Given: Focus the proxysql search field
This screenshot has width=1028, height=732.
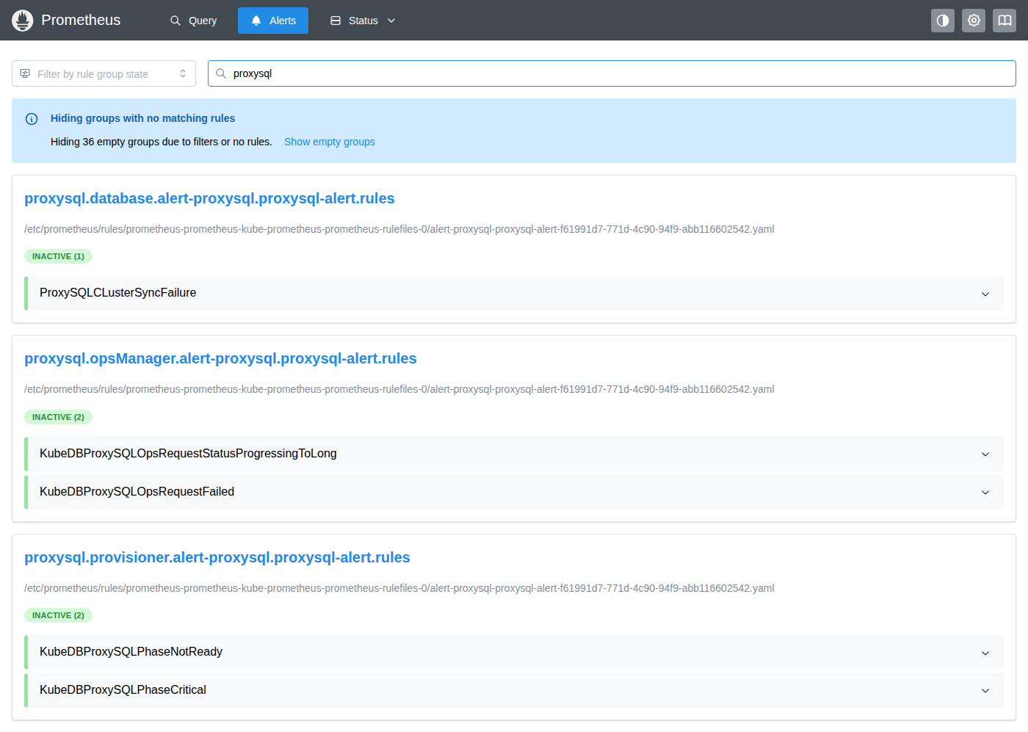Looking at the screenshot, I should pos(612,73).
